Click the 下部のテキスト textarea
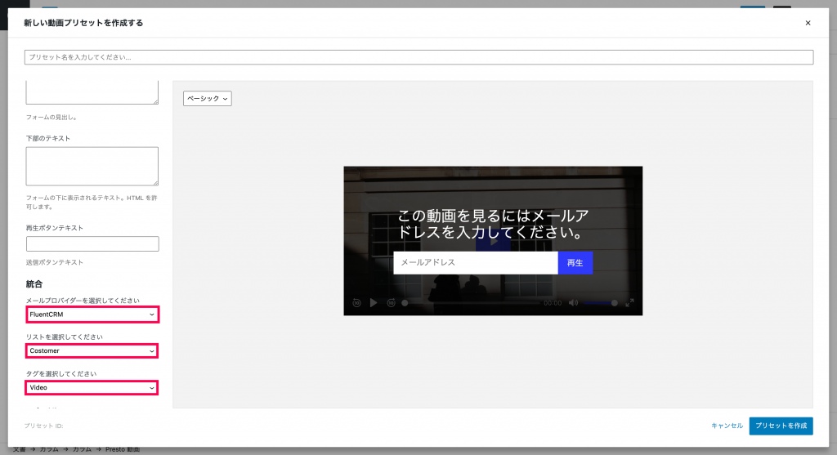837x455 pixels. (x=92, y=166)
